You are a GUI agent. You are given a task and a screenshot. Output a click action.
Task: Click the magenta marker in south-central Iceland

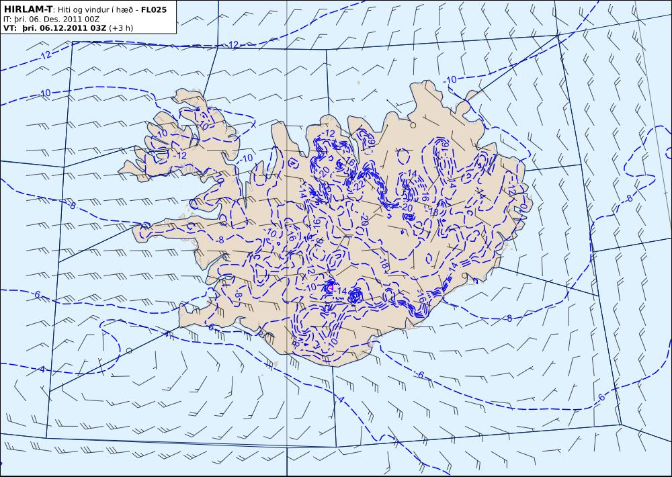tap(330, 287)
